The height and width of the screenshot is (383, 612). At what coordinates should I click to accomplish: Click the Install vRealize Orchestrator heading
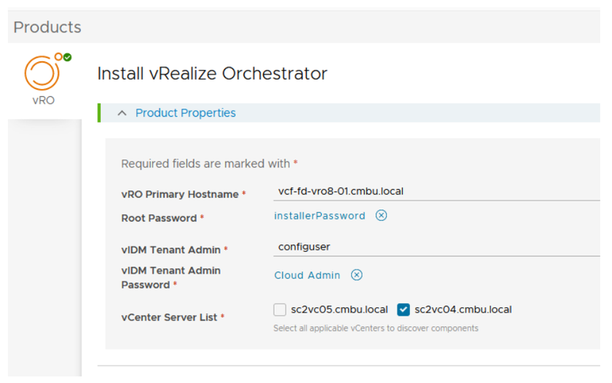(x=212, y=74)
